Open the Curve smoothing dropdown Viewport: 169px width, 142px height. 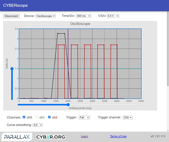tap(38, 125)
